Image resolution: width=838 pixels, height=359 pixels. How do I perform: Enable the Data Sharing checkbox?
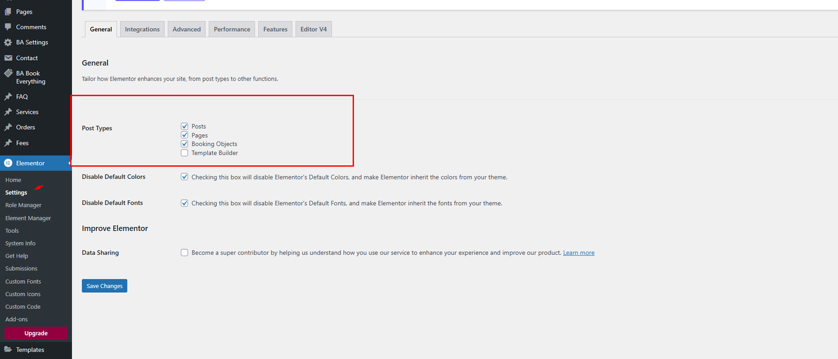tap(184, 253)
